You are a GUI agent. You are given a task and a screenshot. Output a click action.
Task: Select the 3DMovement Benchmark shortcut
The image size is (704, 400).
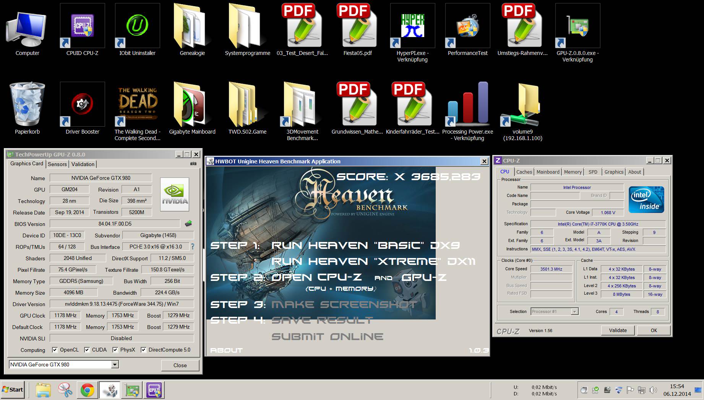click(302, 111)
